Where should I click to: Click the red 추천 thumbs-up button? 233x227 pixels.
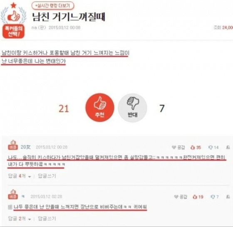point(100,108)
